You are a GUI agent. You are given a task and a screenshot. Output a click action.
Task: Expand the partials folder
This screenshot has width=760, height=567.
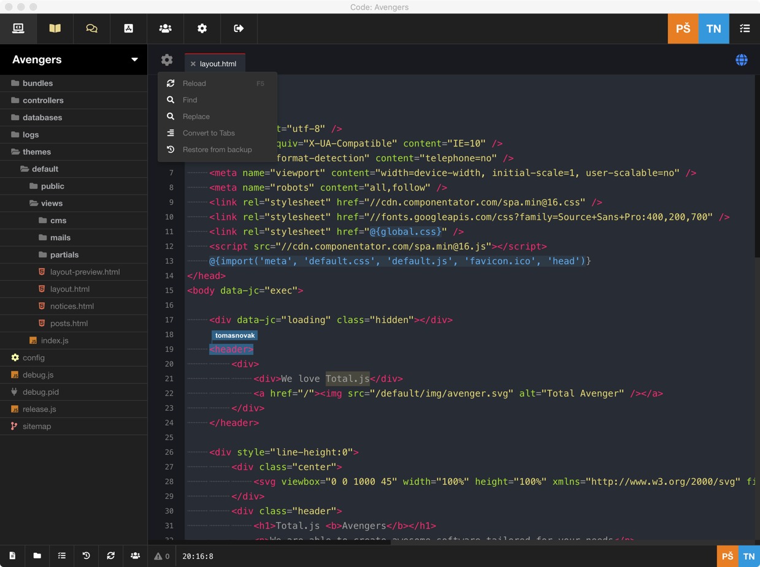64,254
